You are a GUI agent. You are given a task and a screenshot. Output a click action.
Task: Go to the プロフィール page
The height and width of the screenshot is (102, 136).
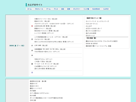click(x=39, y=9)
